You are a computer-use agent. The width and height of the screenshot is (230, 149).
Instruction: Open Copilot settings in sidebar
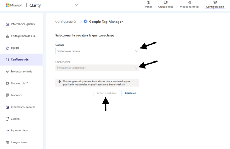(x=22, y=119)
